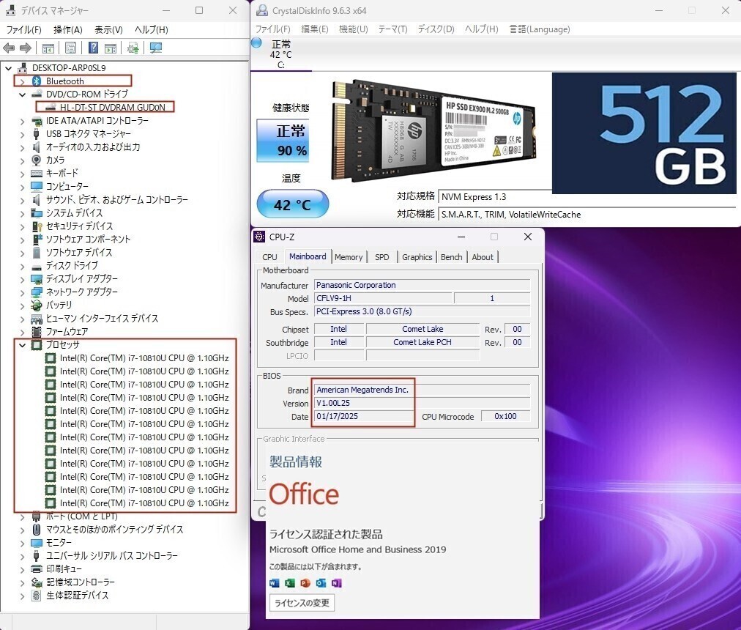
Task: Click the Back arrow in Device Manager toolbar
Action: pos(9,48)
